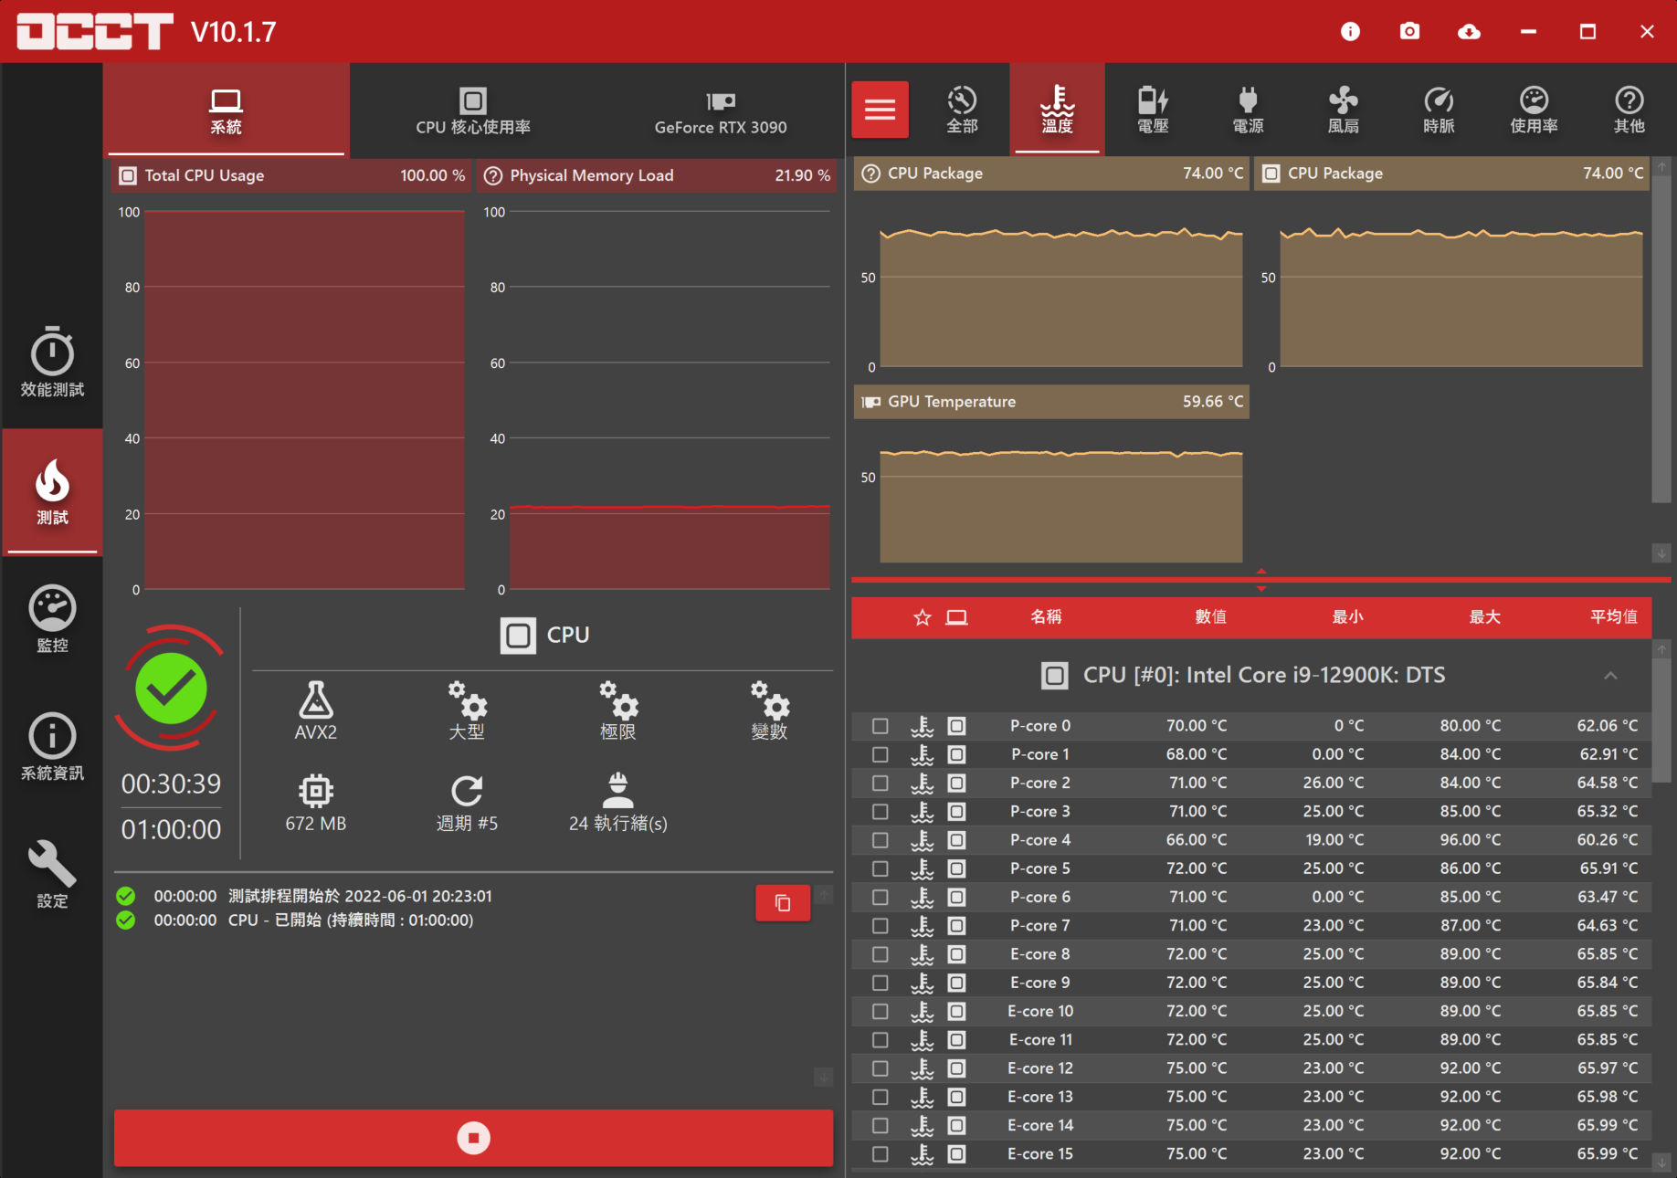
Task: Stop the running CPU test
Action: point(473,1138)
